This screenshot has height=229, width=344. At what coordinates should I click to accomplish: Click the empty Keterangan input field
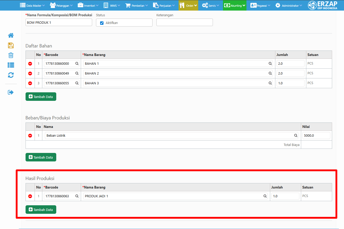185,22
